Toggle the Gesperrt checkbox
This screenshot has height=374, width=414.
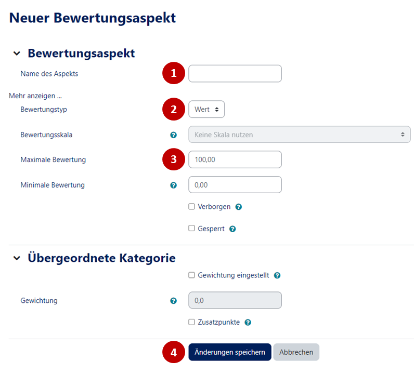(x=192, y=228)
